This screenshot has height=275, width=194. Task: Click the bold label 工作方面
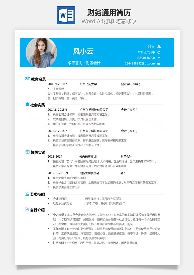58,229
